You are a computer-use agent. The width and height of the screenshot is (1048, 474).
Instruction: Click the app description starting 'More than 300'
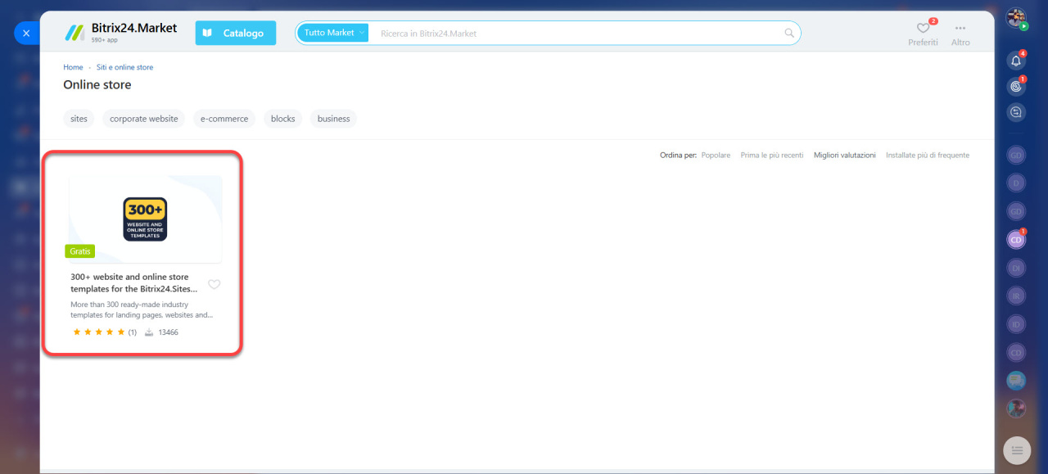point(141,309)
